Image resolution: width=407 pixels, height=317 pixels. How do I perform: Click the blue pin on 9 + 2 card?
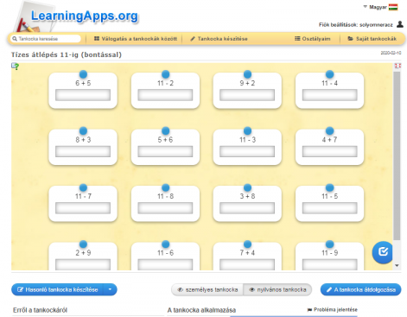(x=247, y=74)
